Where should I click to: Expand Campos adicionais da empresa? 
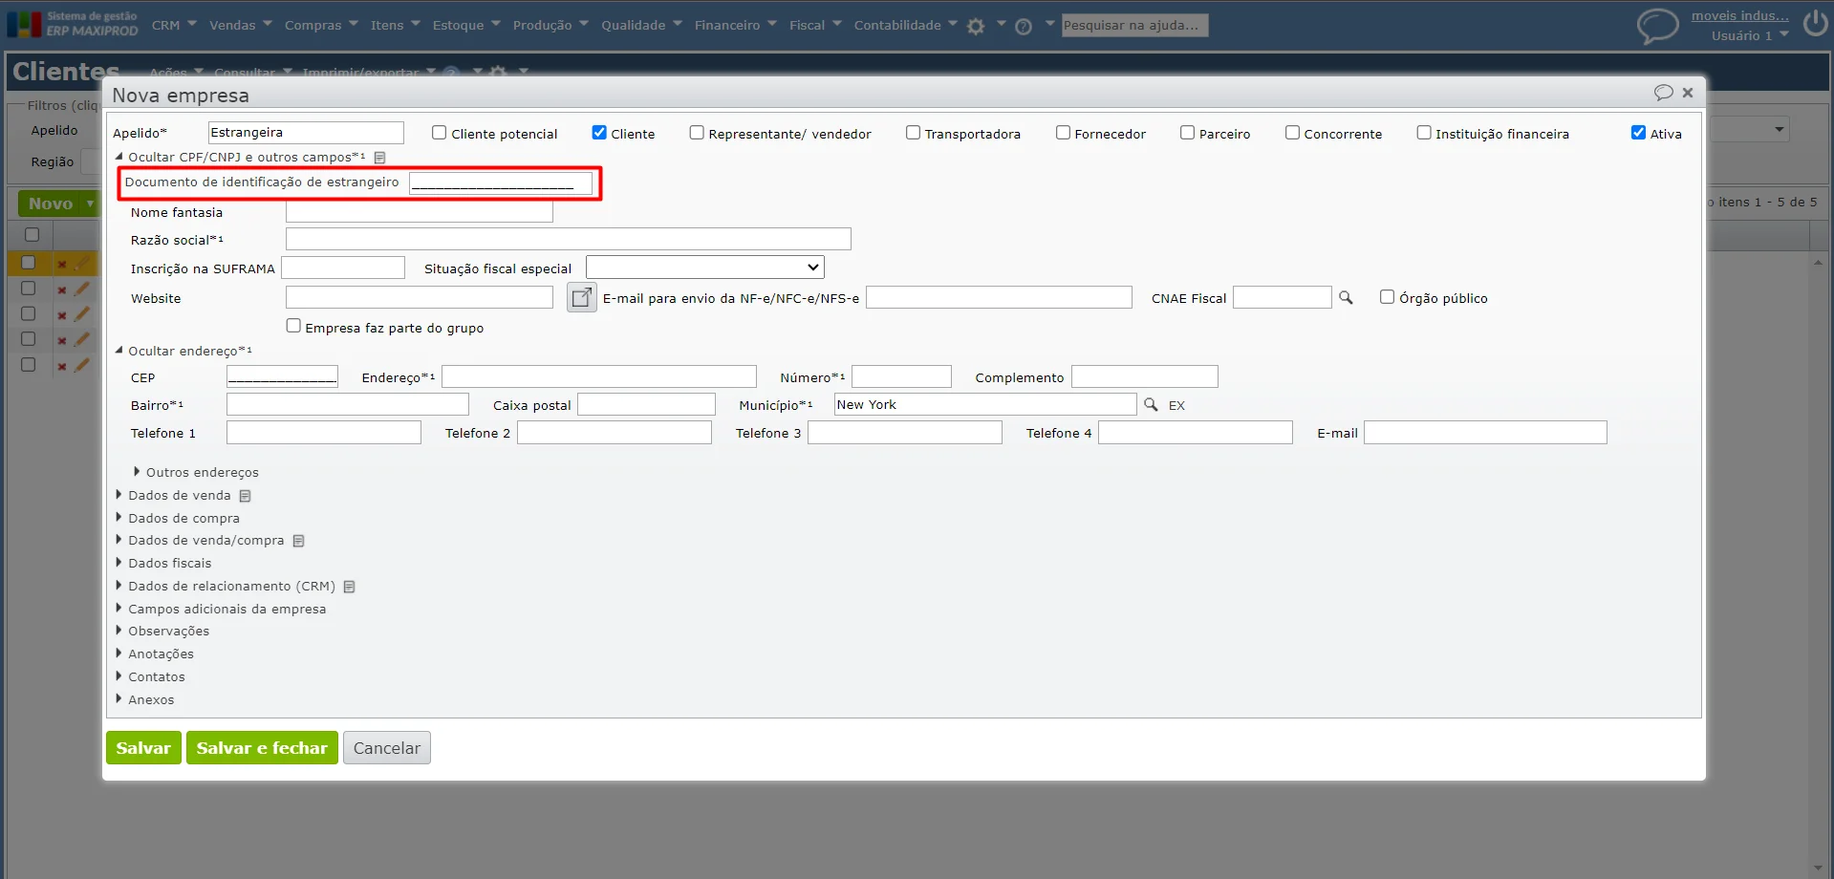119,609
